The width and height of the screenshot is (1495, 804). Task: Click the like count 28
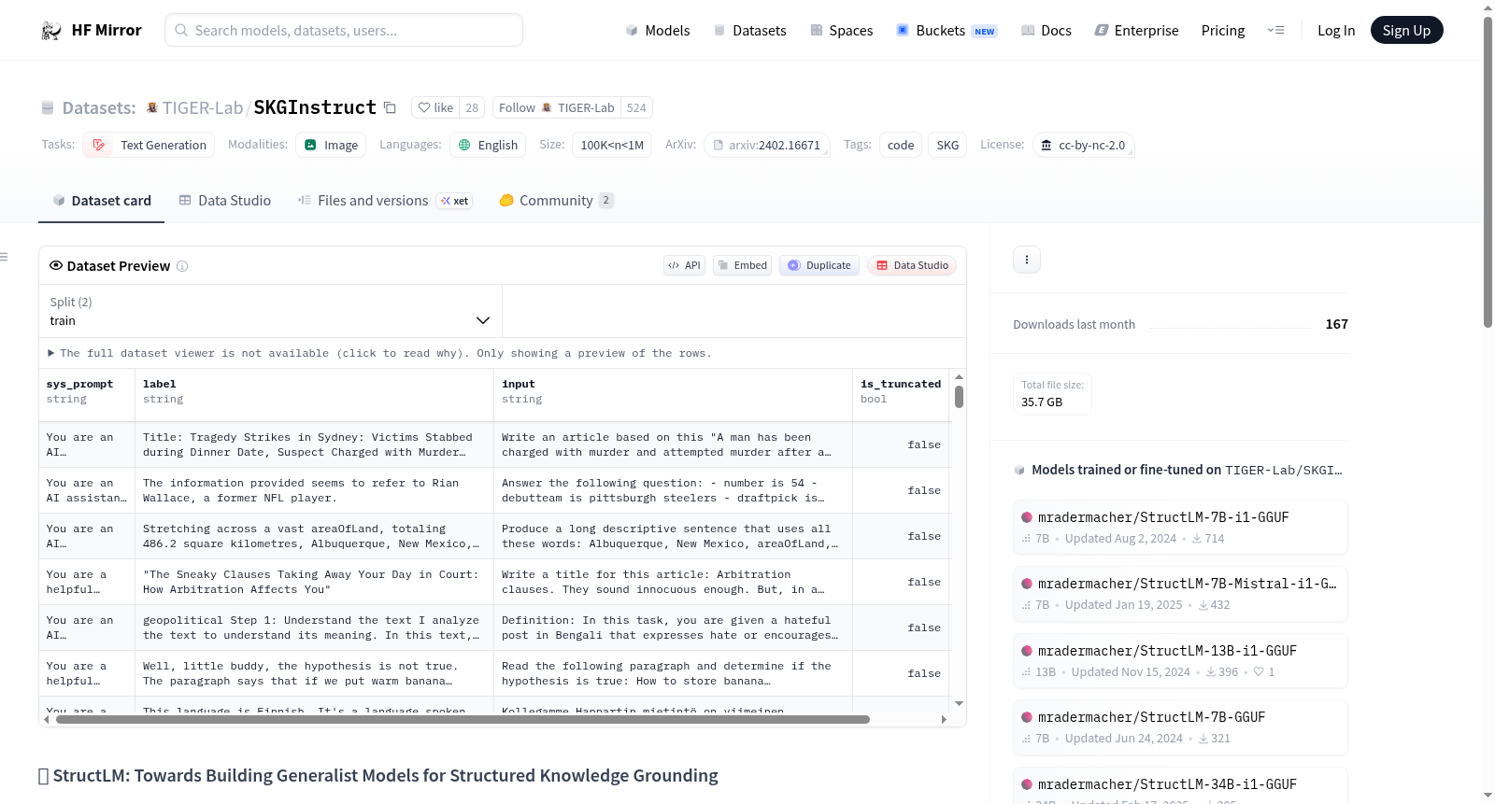click(472, 107)
